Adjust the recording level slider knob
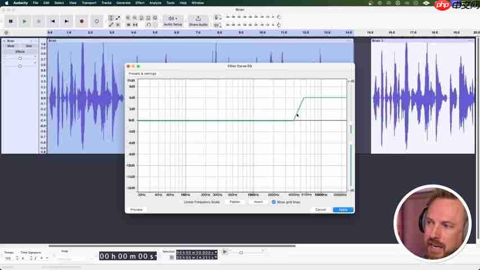 click(279, 17)
